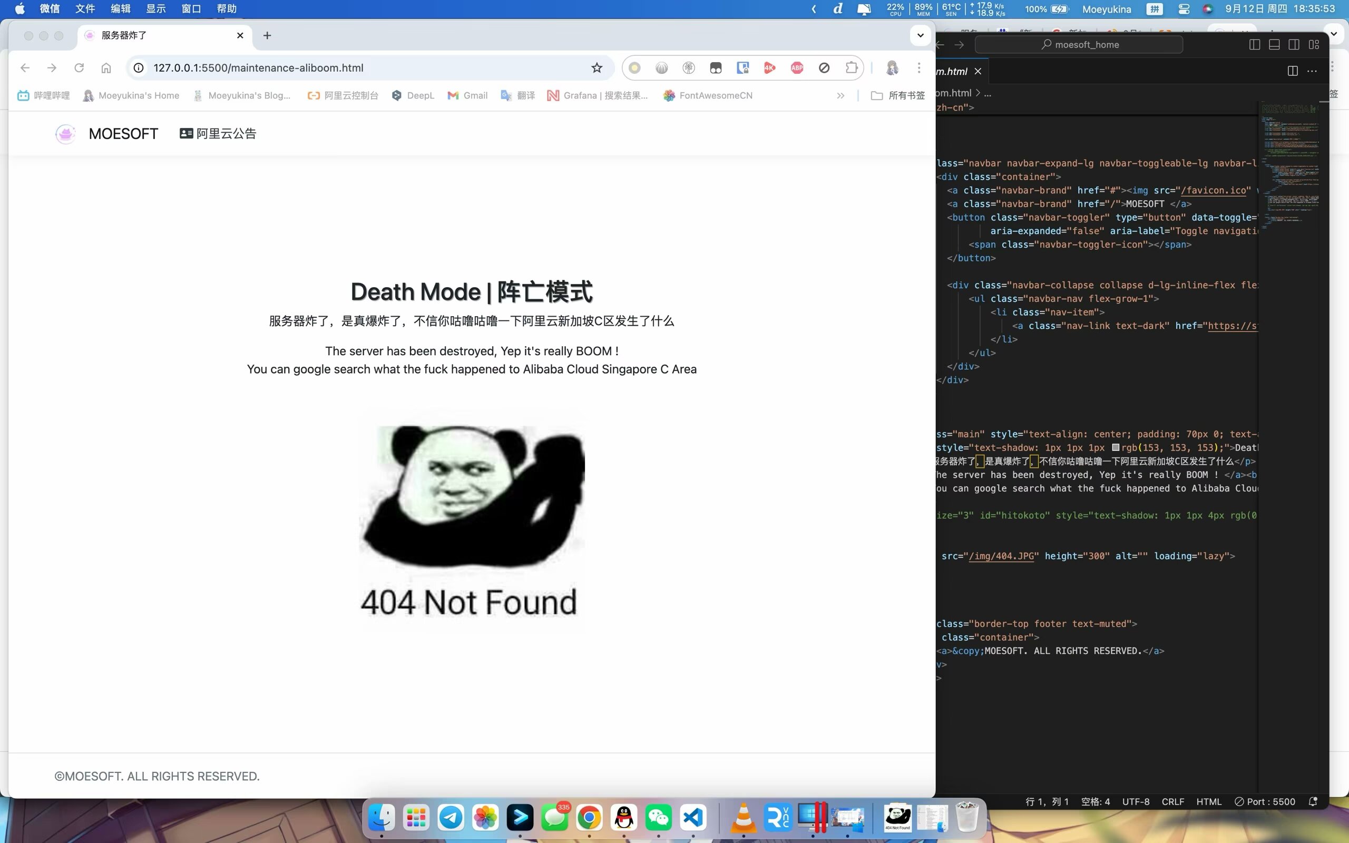Toggle VS Code primary sidebar
Image resolution: width=1349 pixels, height=843 pixels.
[x=1254, y=45]
